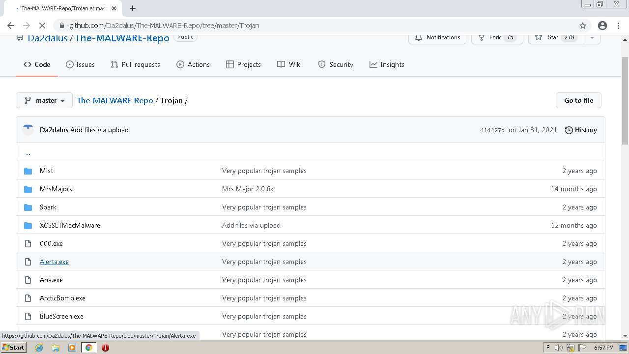629x354 pixels.
Task: Go to The-MALWARE-Repo breadcrumb link
Action: point(114,100)
